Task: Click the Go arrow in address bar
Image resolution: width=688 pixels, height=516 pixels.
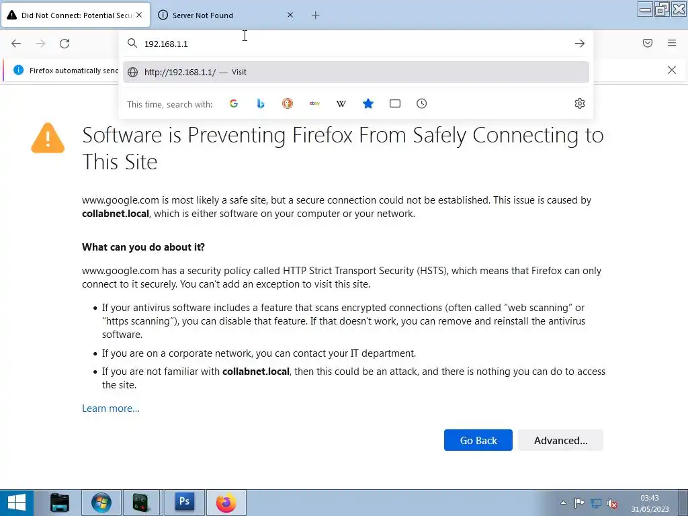Action: click(580, 44)
